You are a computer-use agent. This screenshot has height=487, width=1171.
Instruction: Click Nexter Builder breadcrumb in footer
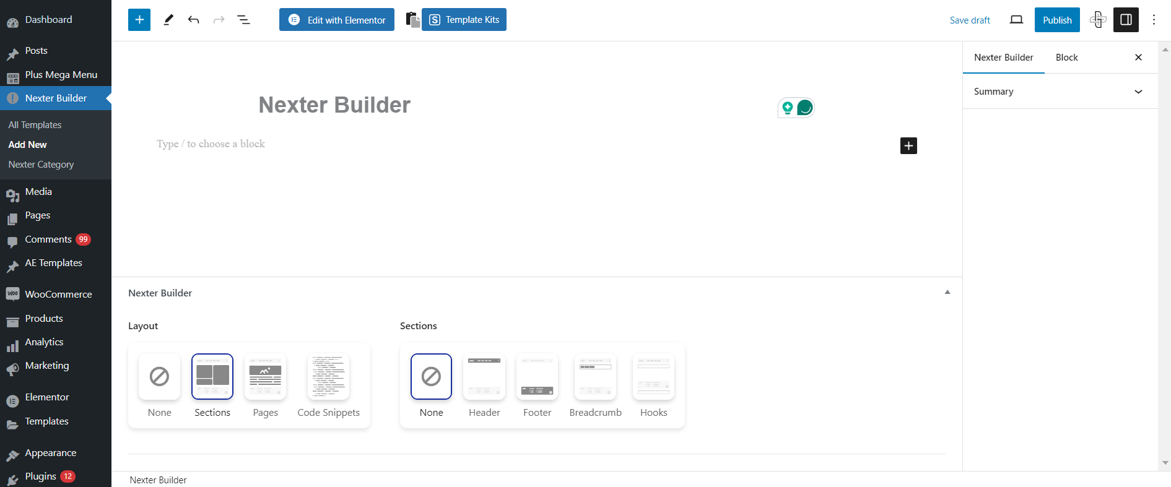tap(158, 480)
